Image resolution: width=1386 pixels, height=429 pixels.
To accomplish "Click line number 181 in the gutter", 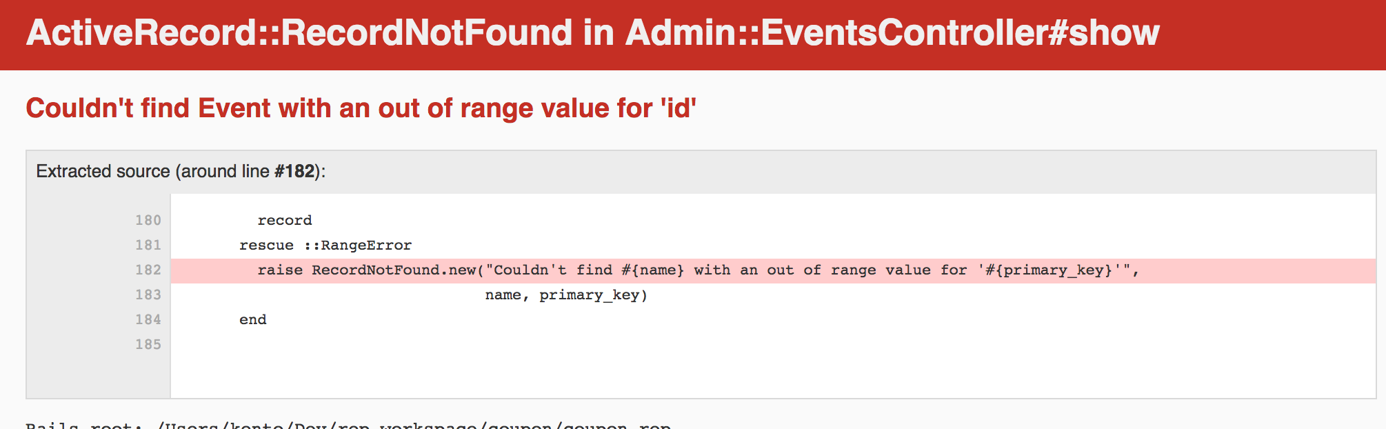I will point(148,245).
